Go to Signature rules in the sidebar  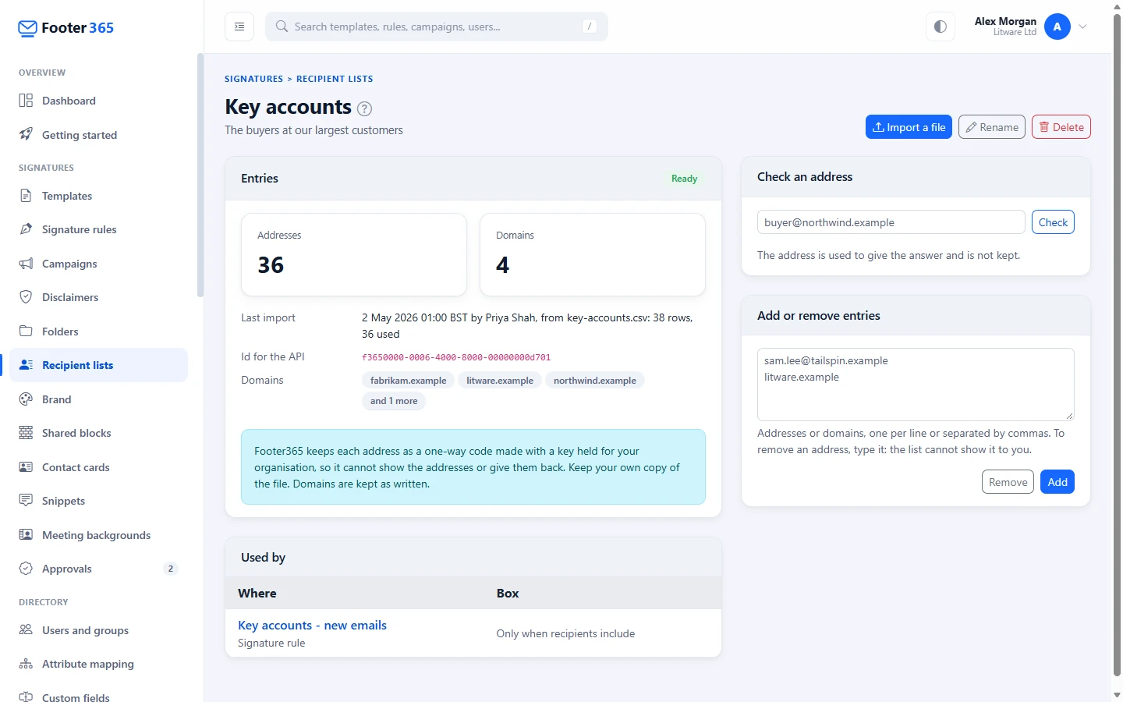pyautogui.click(x=99, y=229)
